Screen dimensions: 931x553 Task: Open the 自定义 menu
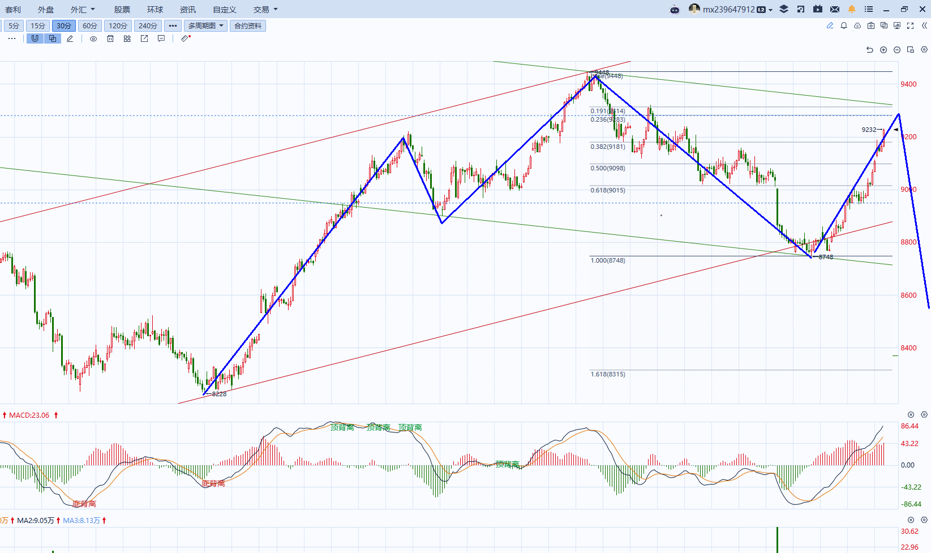(225, 10)
